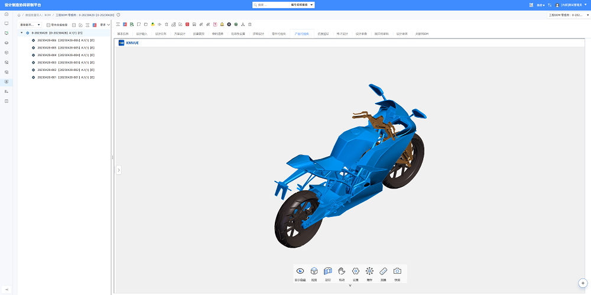
Task: Open the view cube tool
Action: point(314,274)
